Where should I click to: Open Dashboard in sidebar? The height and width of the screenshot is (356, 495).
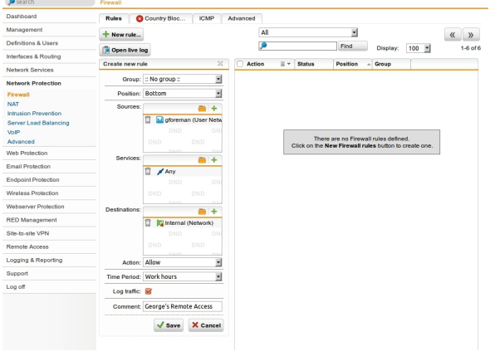pyautogui.click(x=22, y=17)
